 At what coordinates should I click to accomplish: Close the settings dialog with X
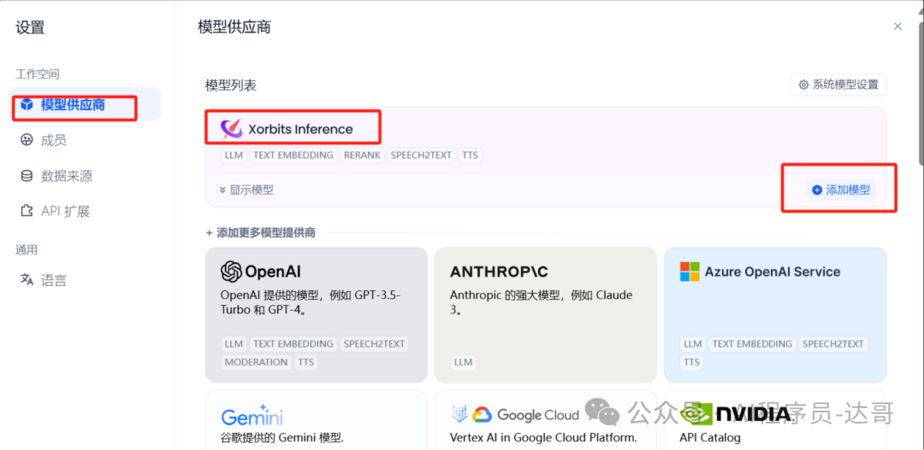pyautogui.click(x=897, y=26)
